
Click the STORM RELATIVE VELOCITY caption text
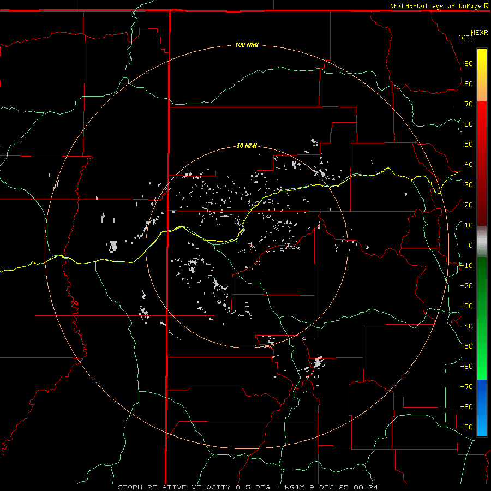tap(174, 487)
